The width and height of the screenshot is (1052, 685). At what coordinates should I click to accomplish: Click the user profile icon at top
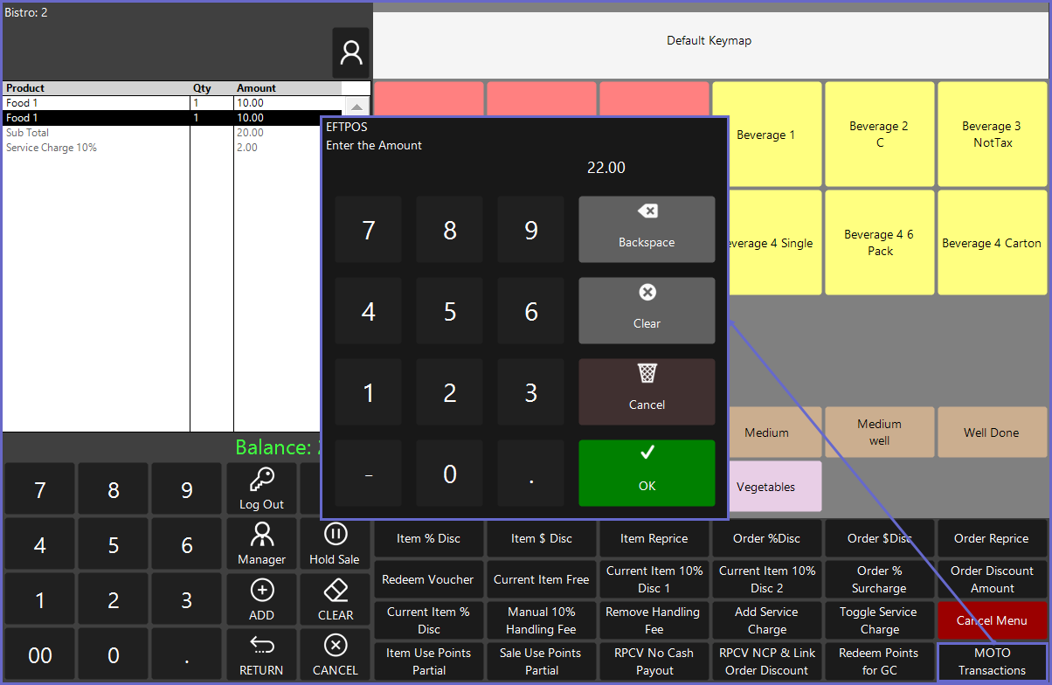tap(350, 53)
